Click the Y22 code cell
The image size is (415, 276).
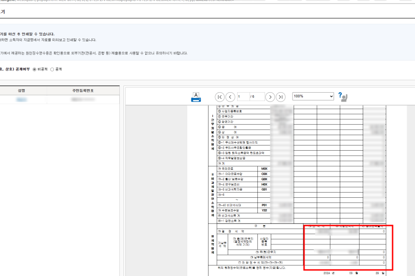pos(264,211)
